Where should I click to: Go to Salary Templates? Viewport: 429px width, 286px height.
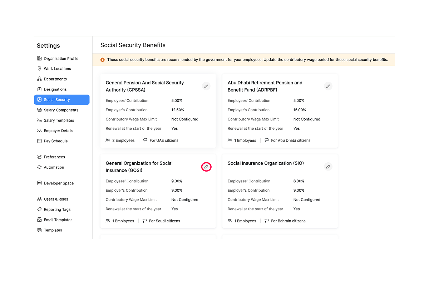(59, 120)
